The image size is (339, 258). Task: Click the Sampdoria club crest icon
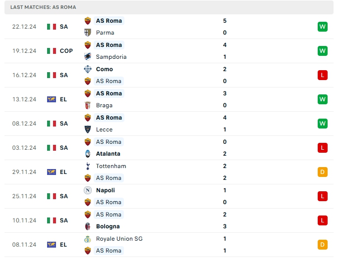pyautogui.click(x=88, y=57)
